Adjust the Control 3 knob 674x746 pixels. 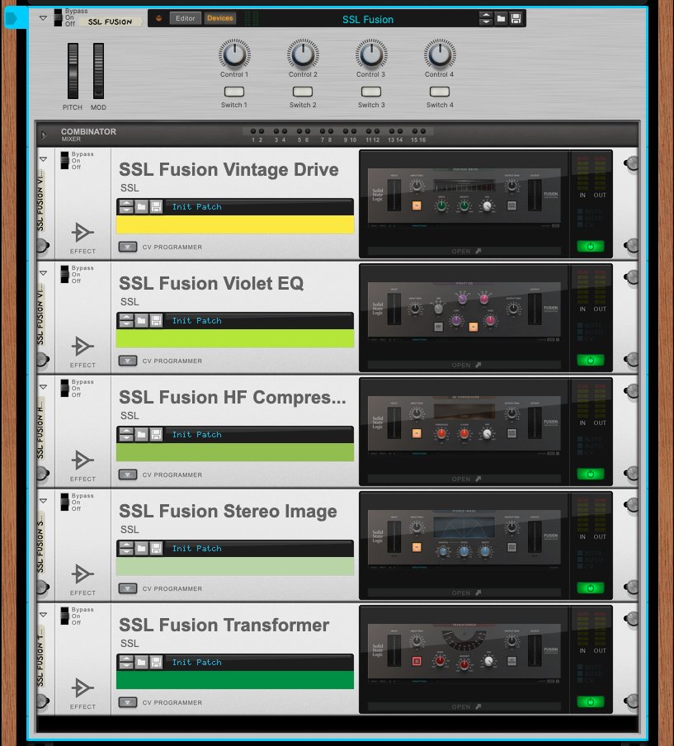[371, 54]
